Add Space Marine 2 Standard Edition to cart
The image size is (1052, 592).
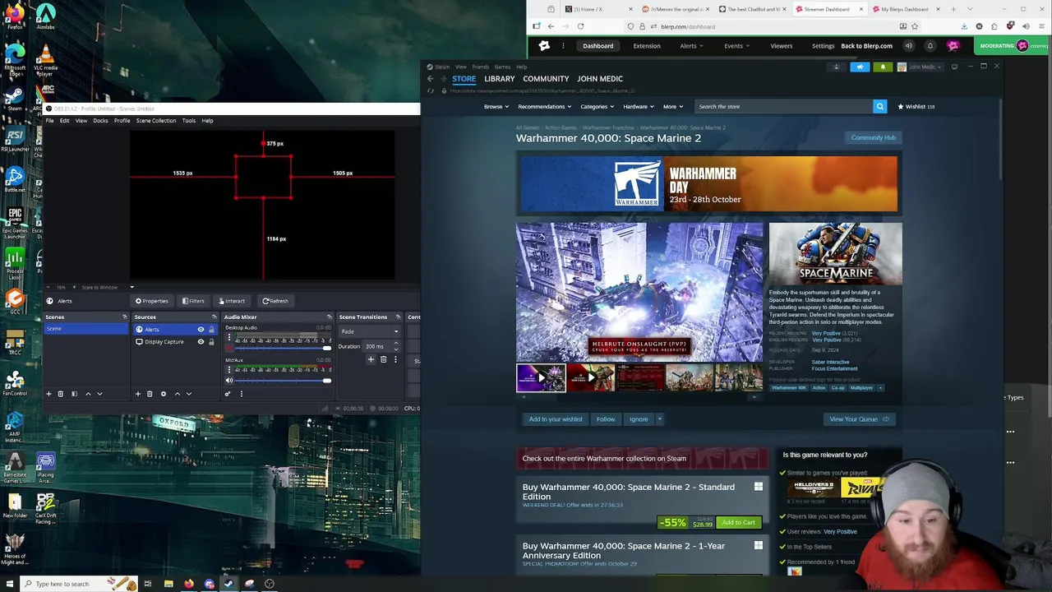(x=738, y=523)
